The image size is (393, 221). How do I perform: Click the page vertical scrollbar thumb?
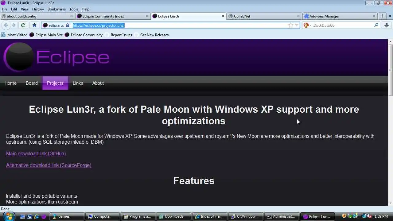point(391,70)
